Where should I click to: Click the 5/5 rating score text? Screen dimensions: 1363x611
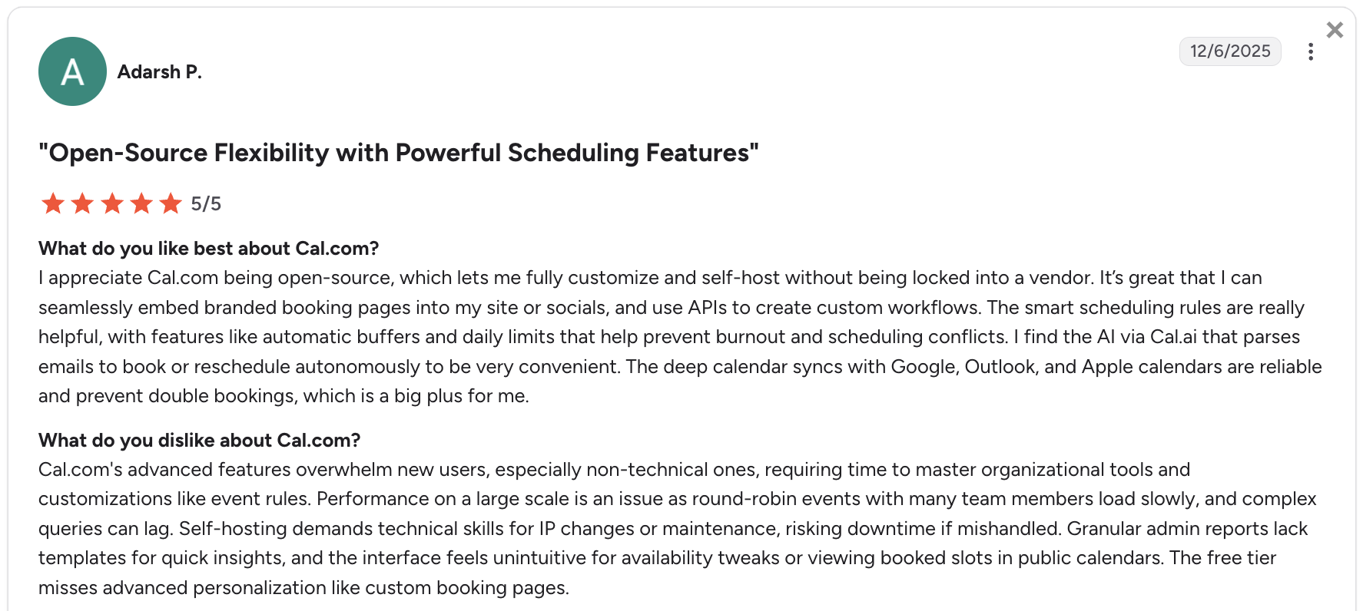point(206,203)
